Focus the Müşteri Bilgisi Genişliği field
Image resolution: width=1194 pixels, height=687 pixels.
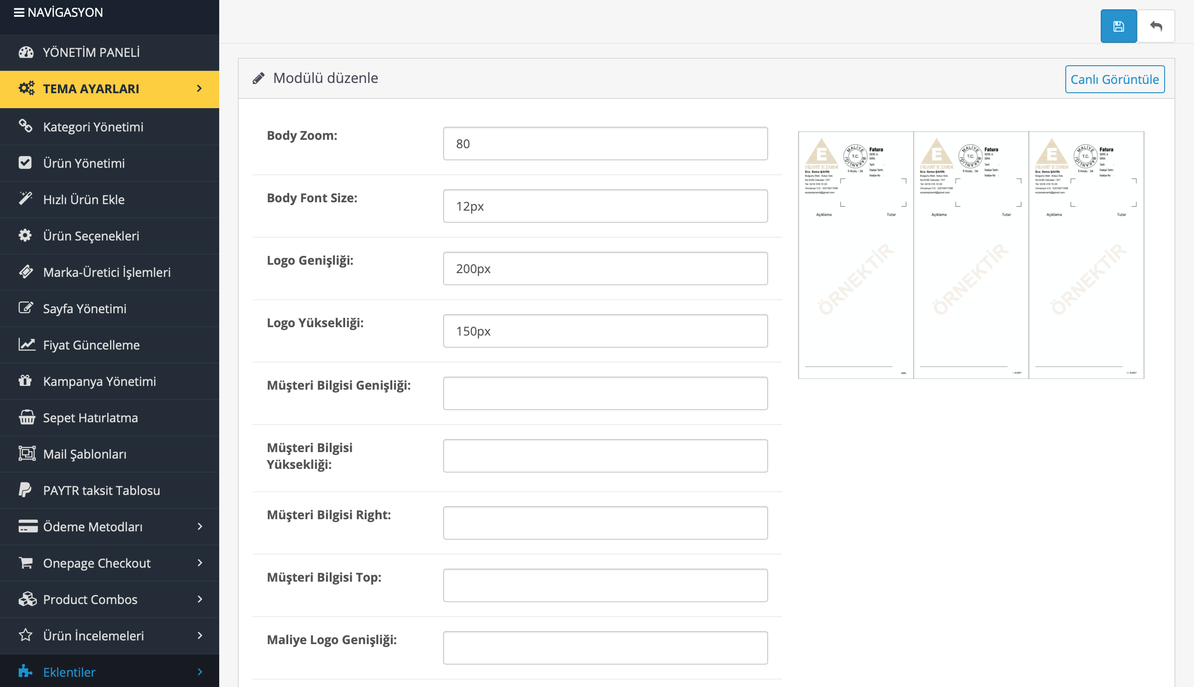click(x=605, y=393)
